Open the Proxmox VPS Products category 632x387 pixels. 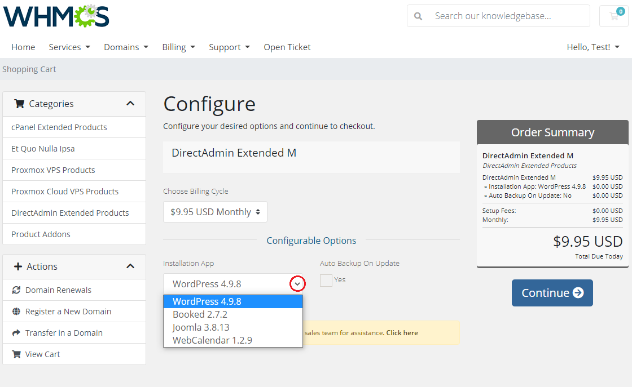(53, 170)
